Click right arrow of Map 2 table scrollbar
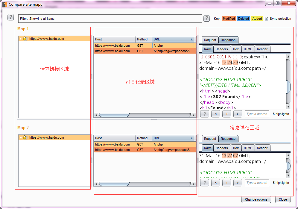The image size is (298, 209). [x=194, y=184]
